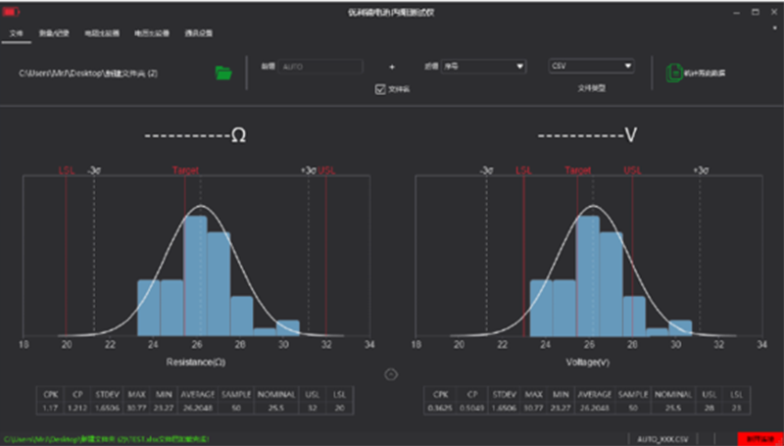Click the green export document icon
The width and height of the screenshot is (784, 446).
click(x=673, y=73)
